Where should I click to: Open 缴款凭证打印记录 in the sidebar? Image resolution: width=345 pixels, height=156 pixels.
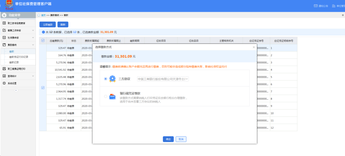point(19,57)
